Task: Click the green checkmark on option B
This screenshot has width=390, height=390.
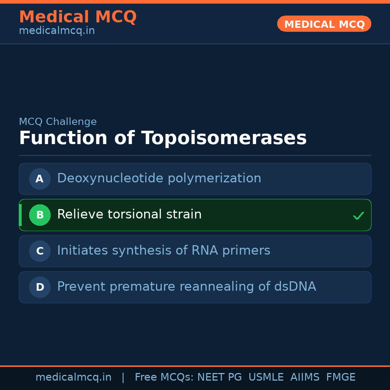Action: tap(358, 216)
